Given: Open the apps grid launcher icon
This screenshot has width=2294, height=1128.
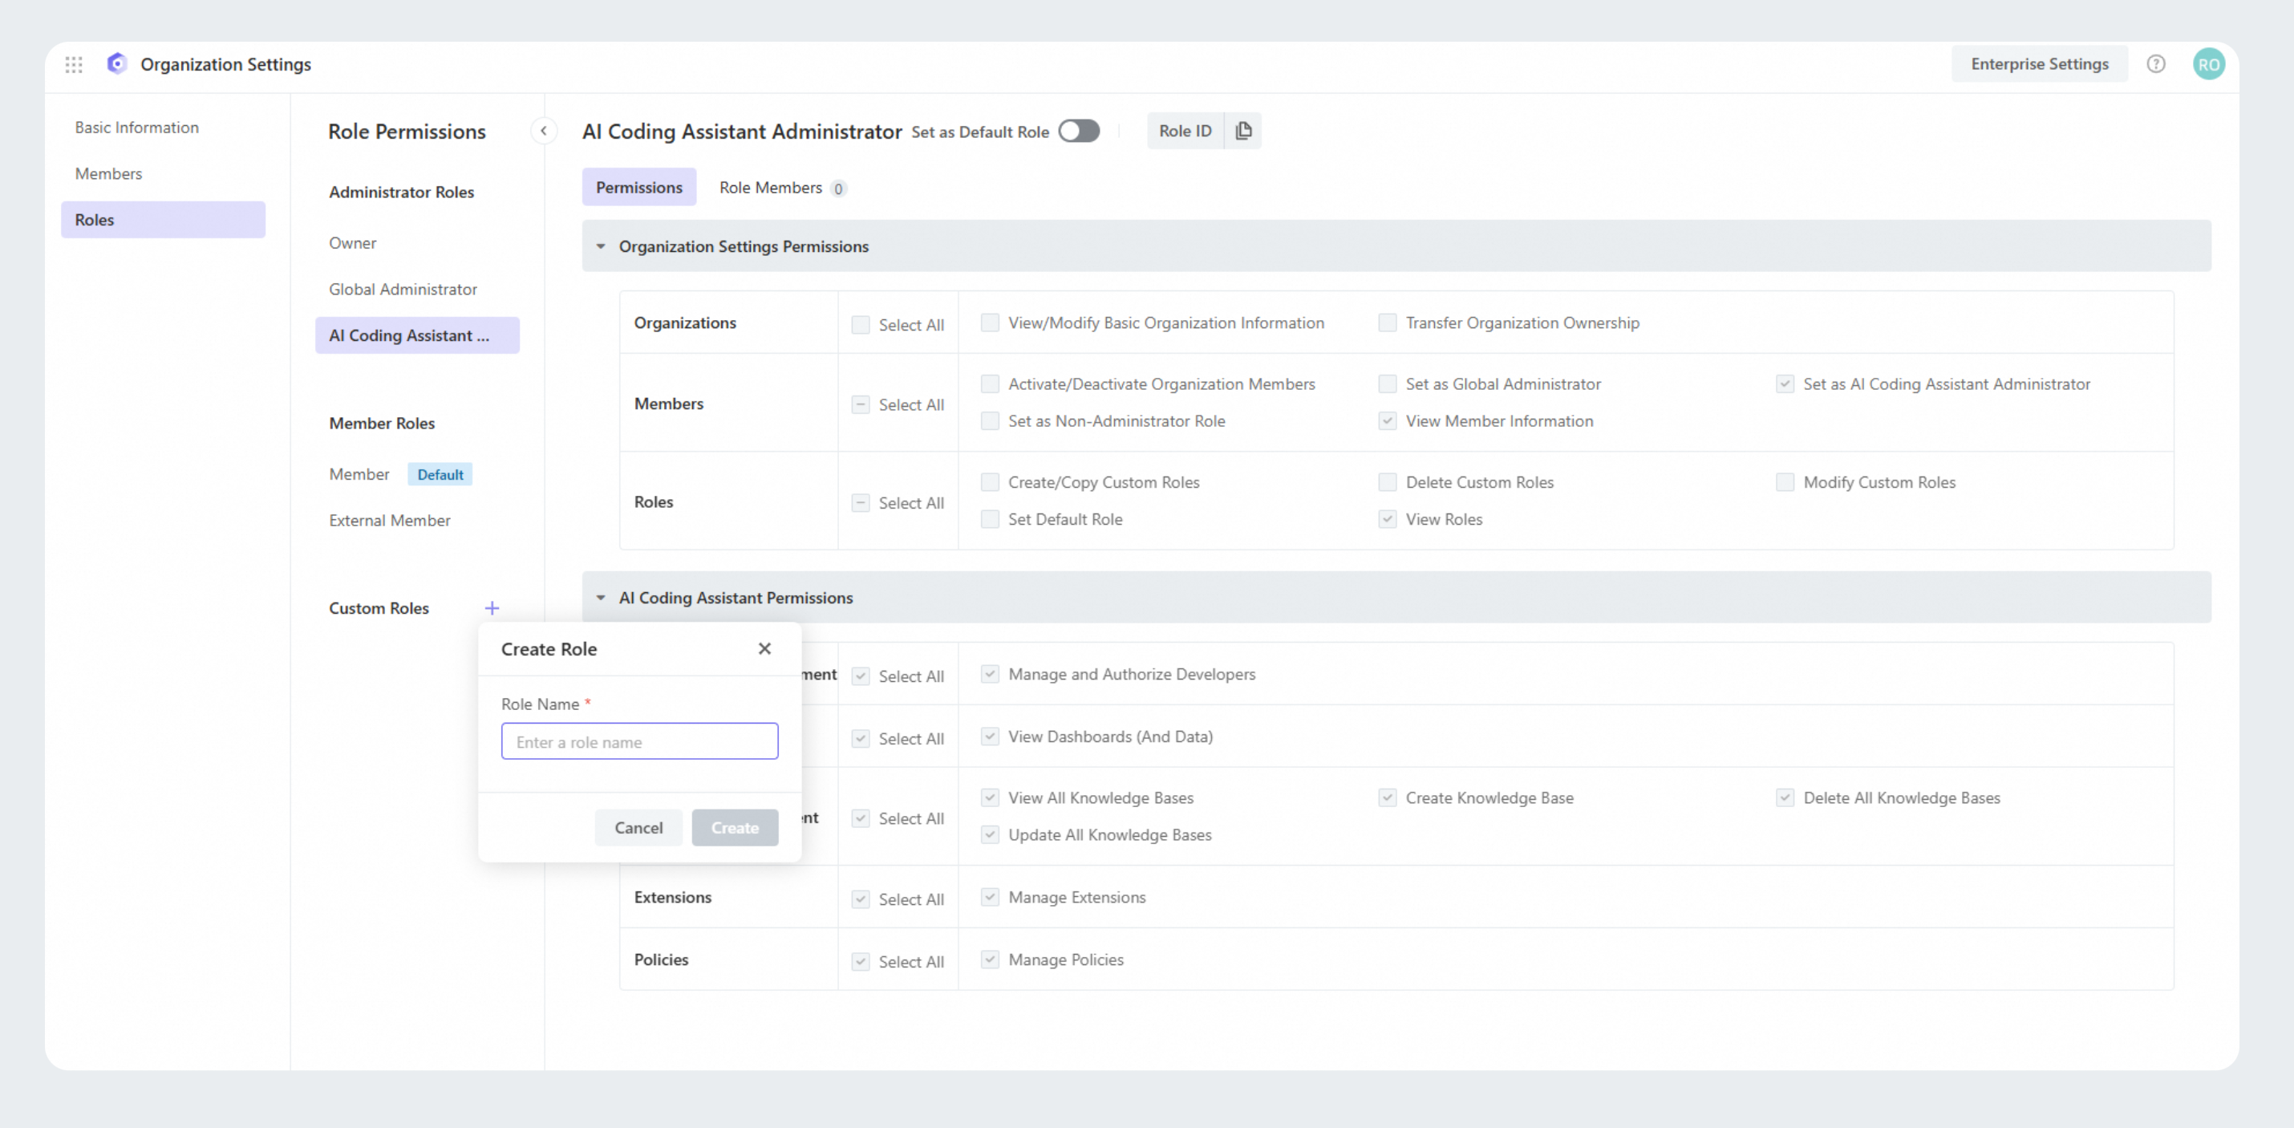Looking at the screenshot, I should (x=74, y=64).
